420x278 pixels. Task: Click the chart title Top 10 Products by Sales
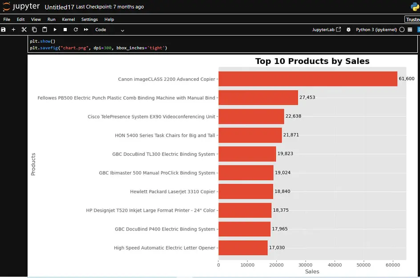click(x=312, y=61)
